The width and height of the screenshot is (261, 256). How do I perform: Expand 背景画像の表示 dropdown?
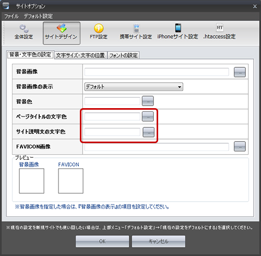coord(134,87)
